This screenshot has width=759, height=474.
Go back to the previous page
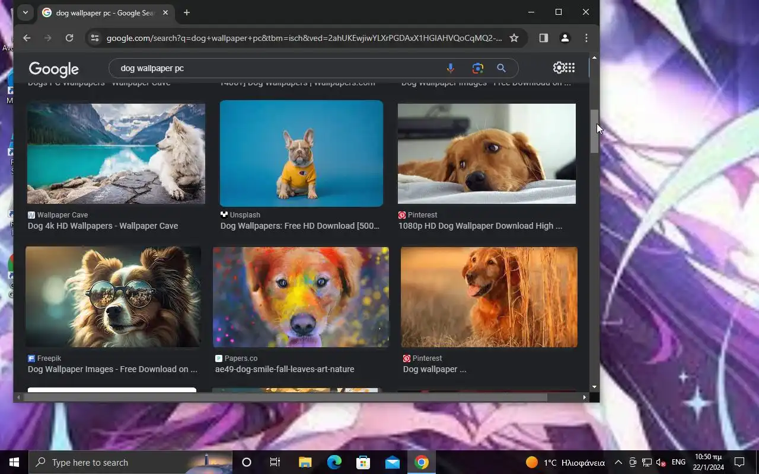(27, 38)
